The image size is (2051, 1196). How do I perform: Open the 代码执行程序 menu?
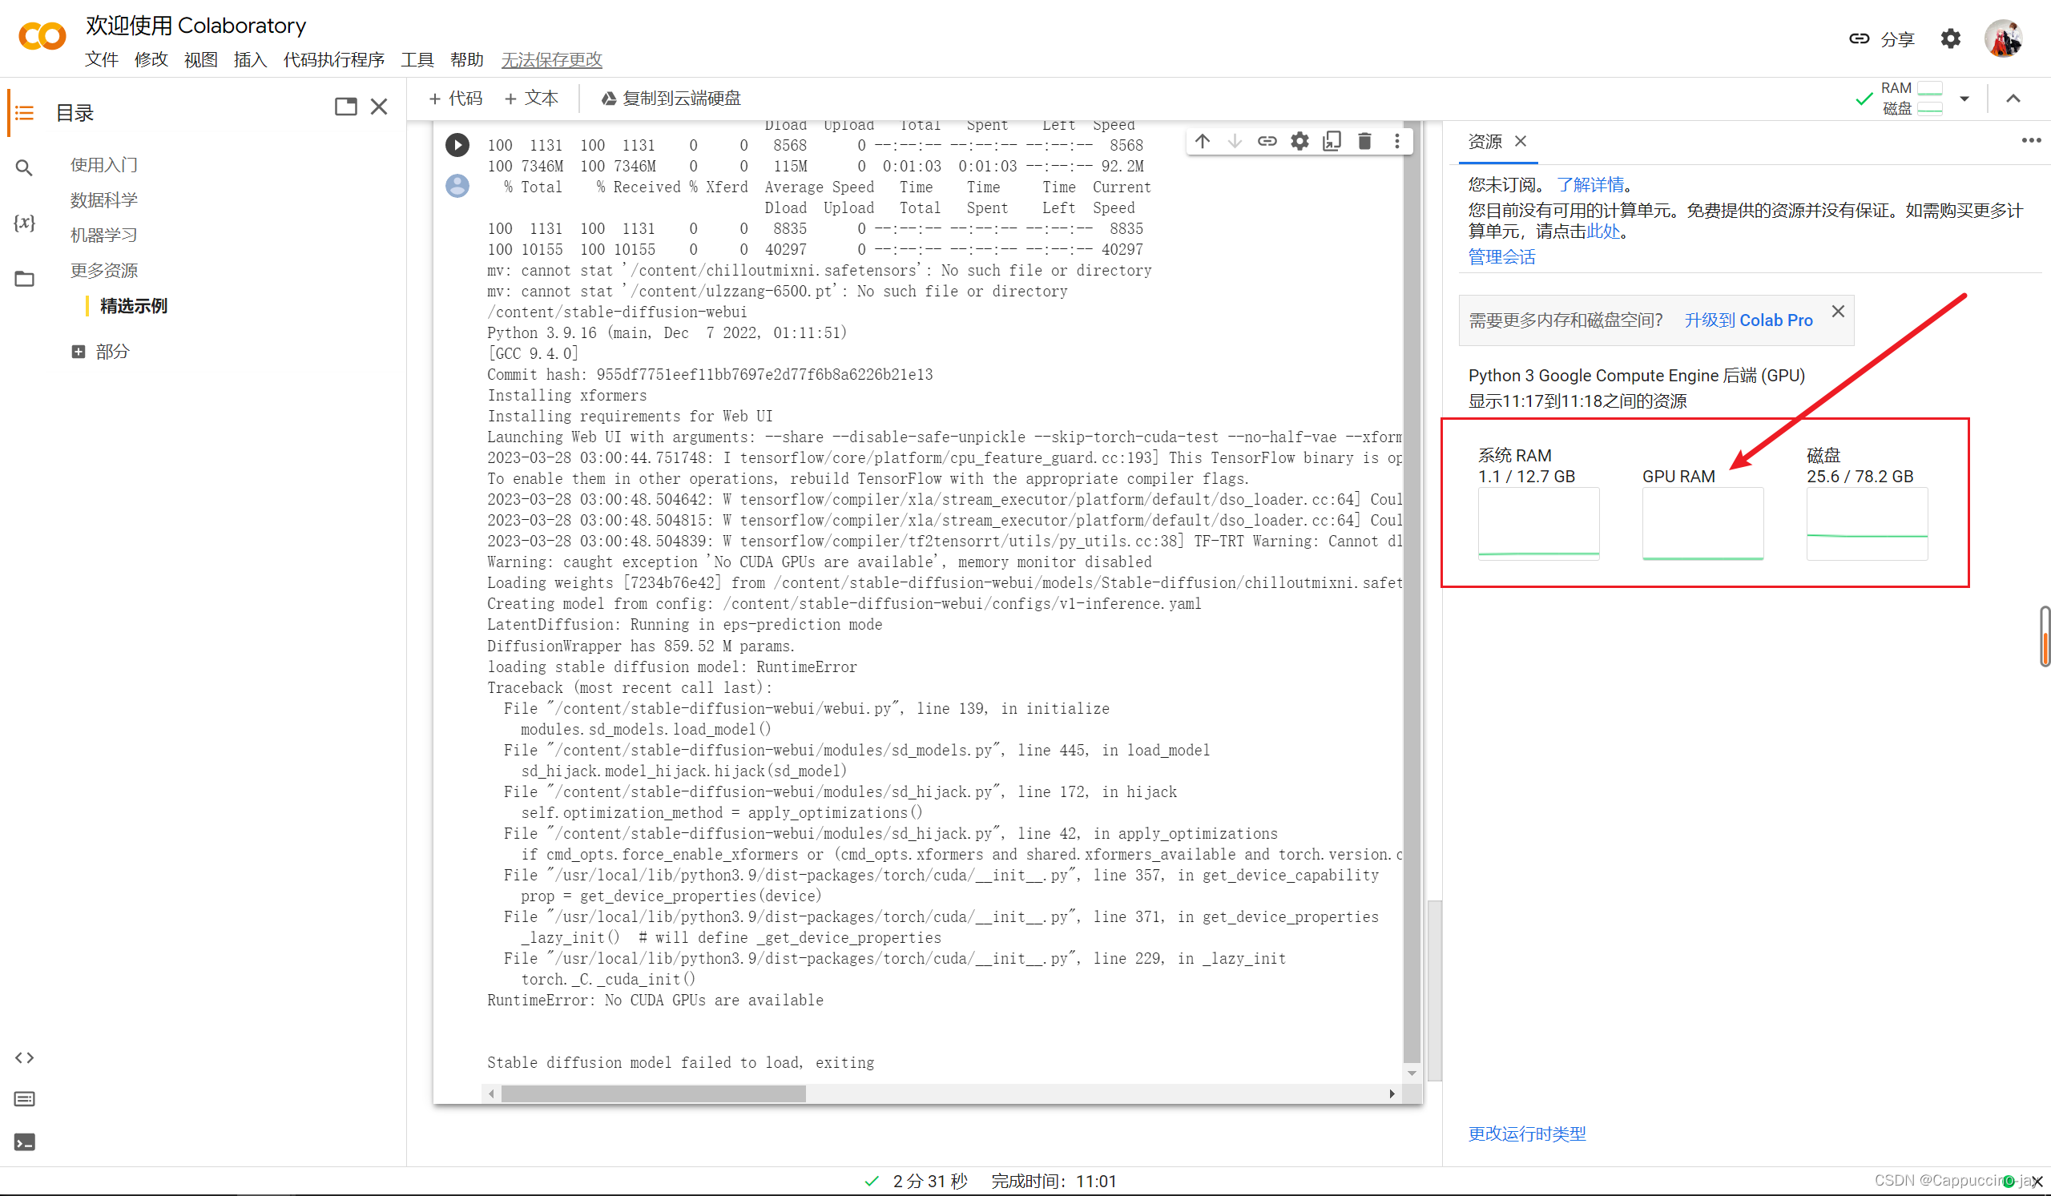[x=334, y=59]
